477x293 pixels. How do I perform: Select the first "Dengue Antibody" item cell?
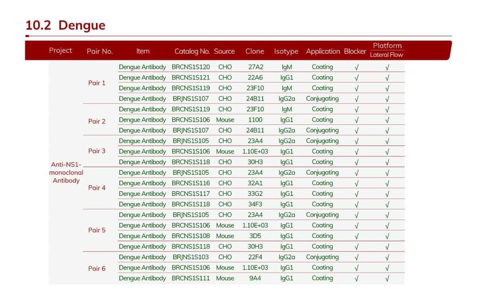(142, 67)
